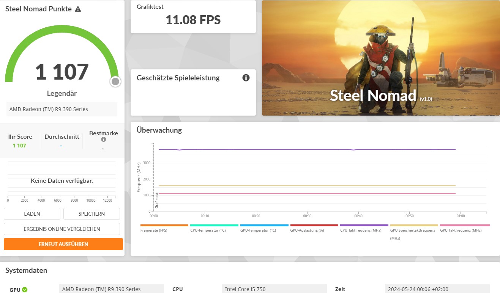Click the SPEICHERN button
The width and height of the screenshot is (500, 293).
tap(91, 214)
